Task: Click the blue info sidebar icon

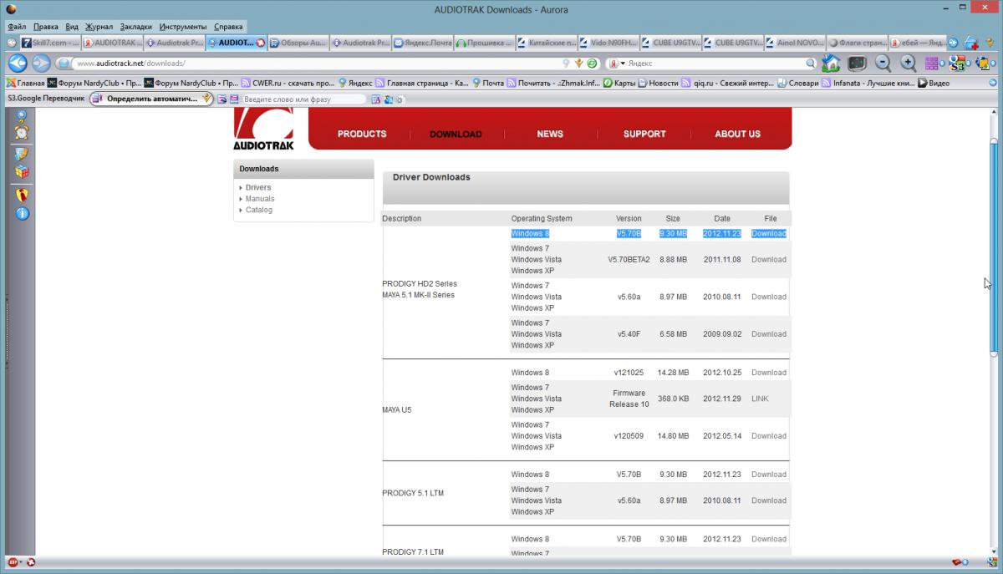Action: pyautogui.click(x=22, y=214)
